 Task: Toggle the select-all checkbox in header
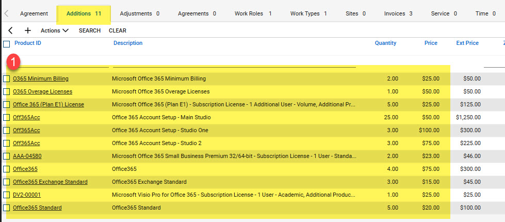[x=6, y=44]
